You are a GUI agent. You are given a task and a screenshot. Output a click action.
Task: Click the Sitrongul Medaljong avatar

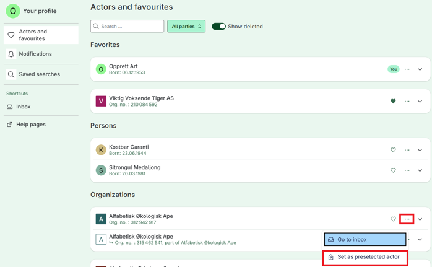[x=101, y=170]
